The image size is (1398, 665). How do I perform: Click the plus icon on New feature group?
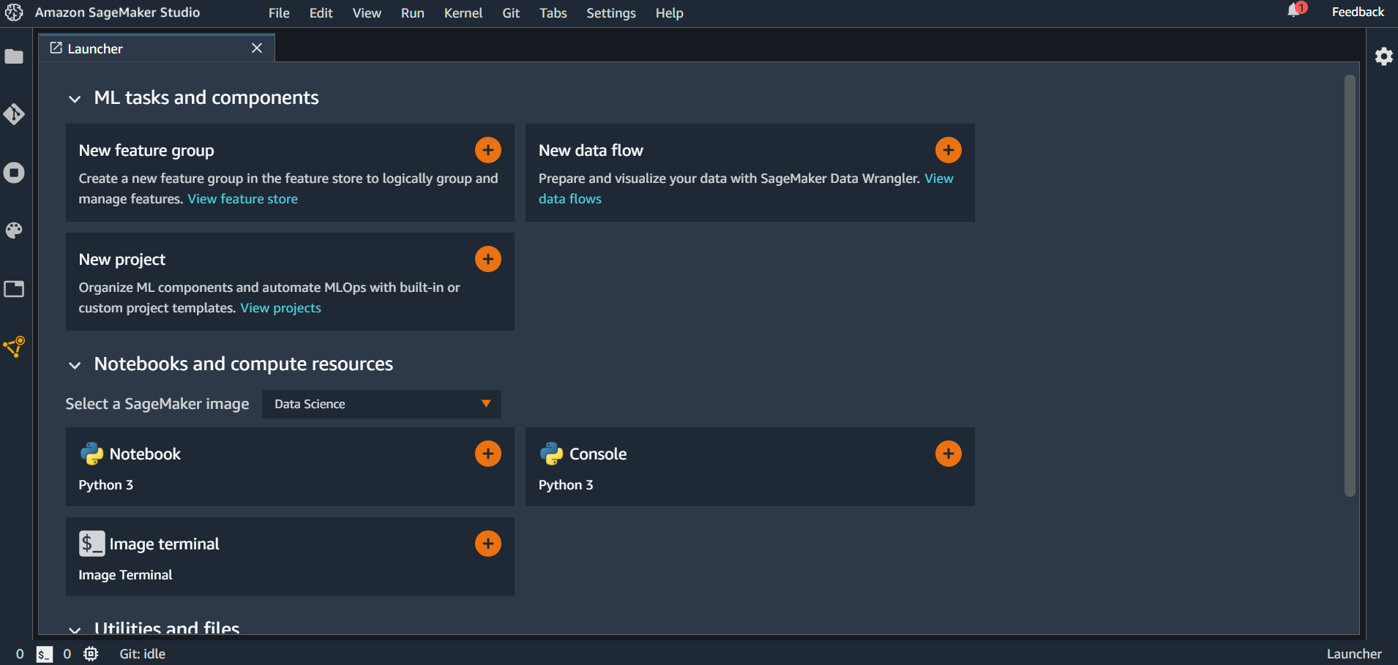click(x=488, y=150)
